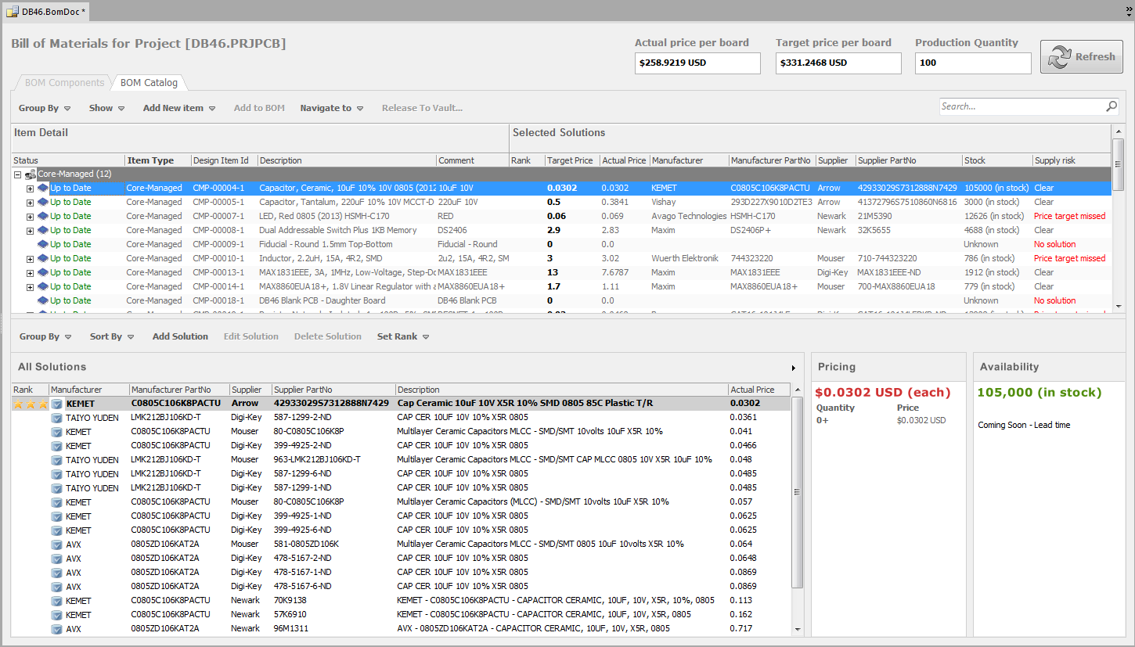
Task: Click the Refresh button
Action: (x=1081, y=57)
